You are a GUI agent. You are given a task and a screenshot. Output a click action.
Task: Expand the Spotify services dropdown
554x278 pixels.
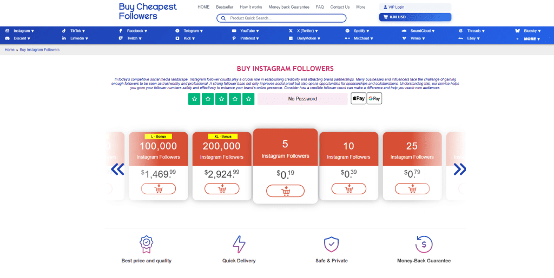click(361, 31)
